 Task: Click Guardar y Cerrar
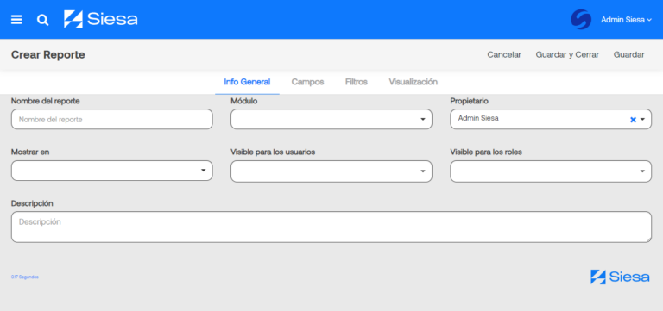pyautogui.click(x=567, y=55)
